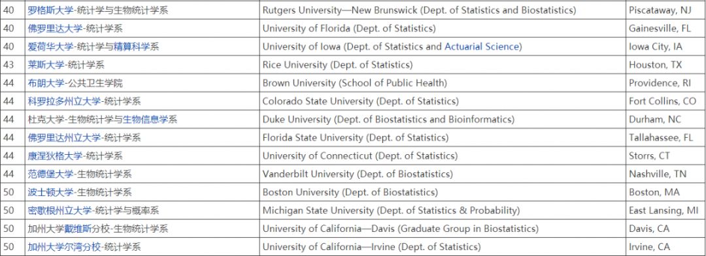Open the 密歇根州立大学 link
This screenshot has height=256, width=706.
pyautogui.click(x=59, y=210)
